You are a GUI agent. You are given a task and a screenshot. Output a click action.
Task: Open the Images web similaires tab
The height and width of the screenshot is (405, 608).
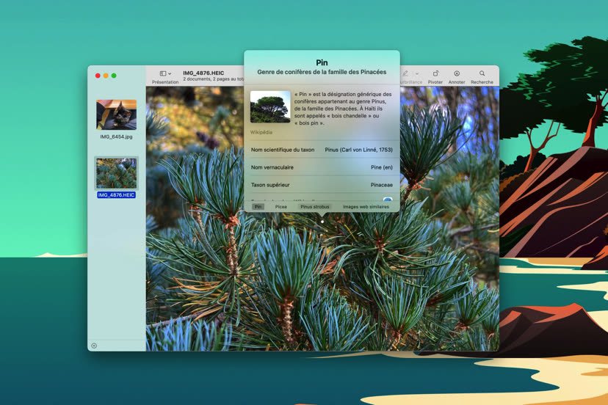(366, 207)
